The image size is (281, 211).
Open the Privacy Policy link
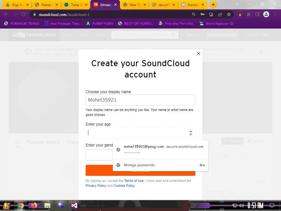coord(96,186)
